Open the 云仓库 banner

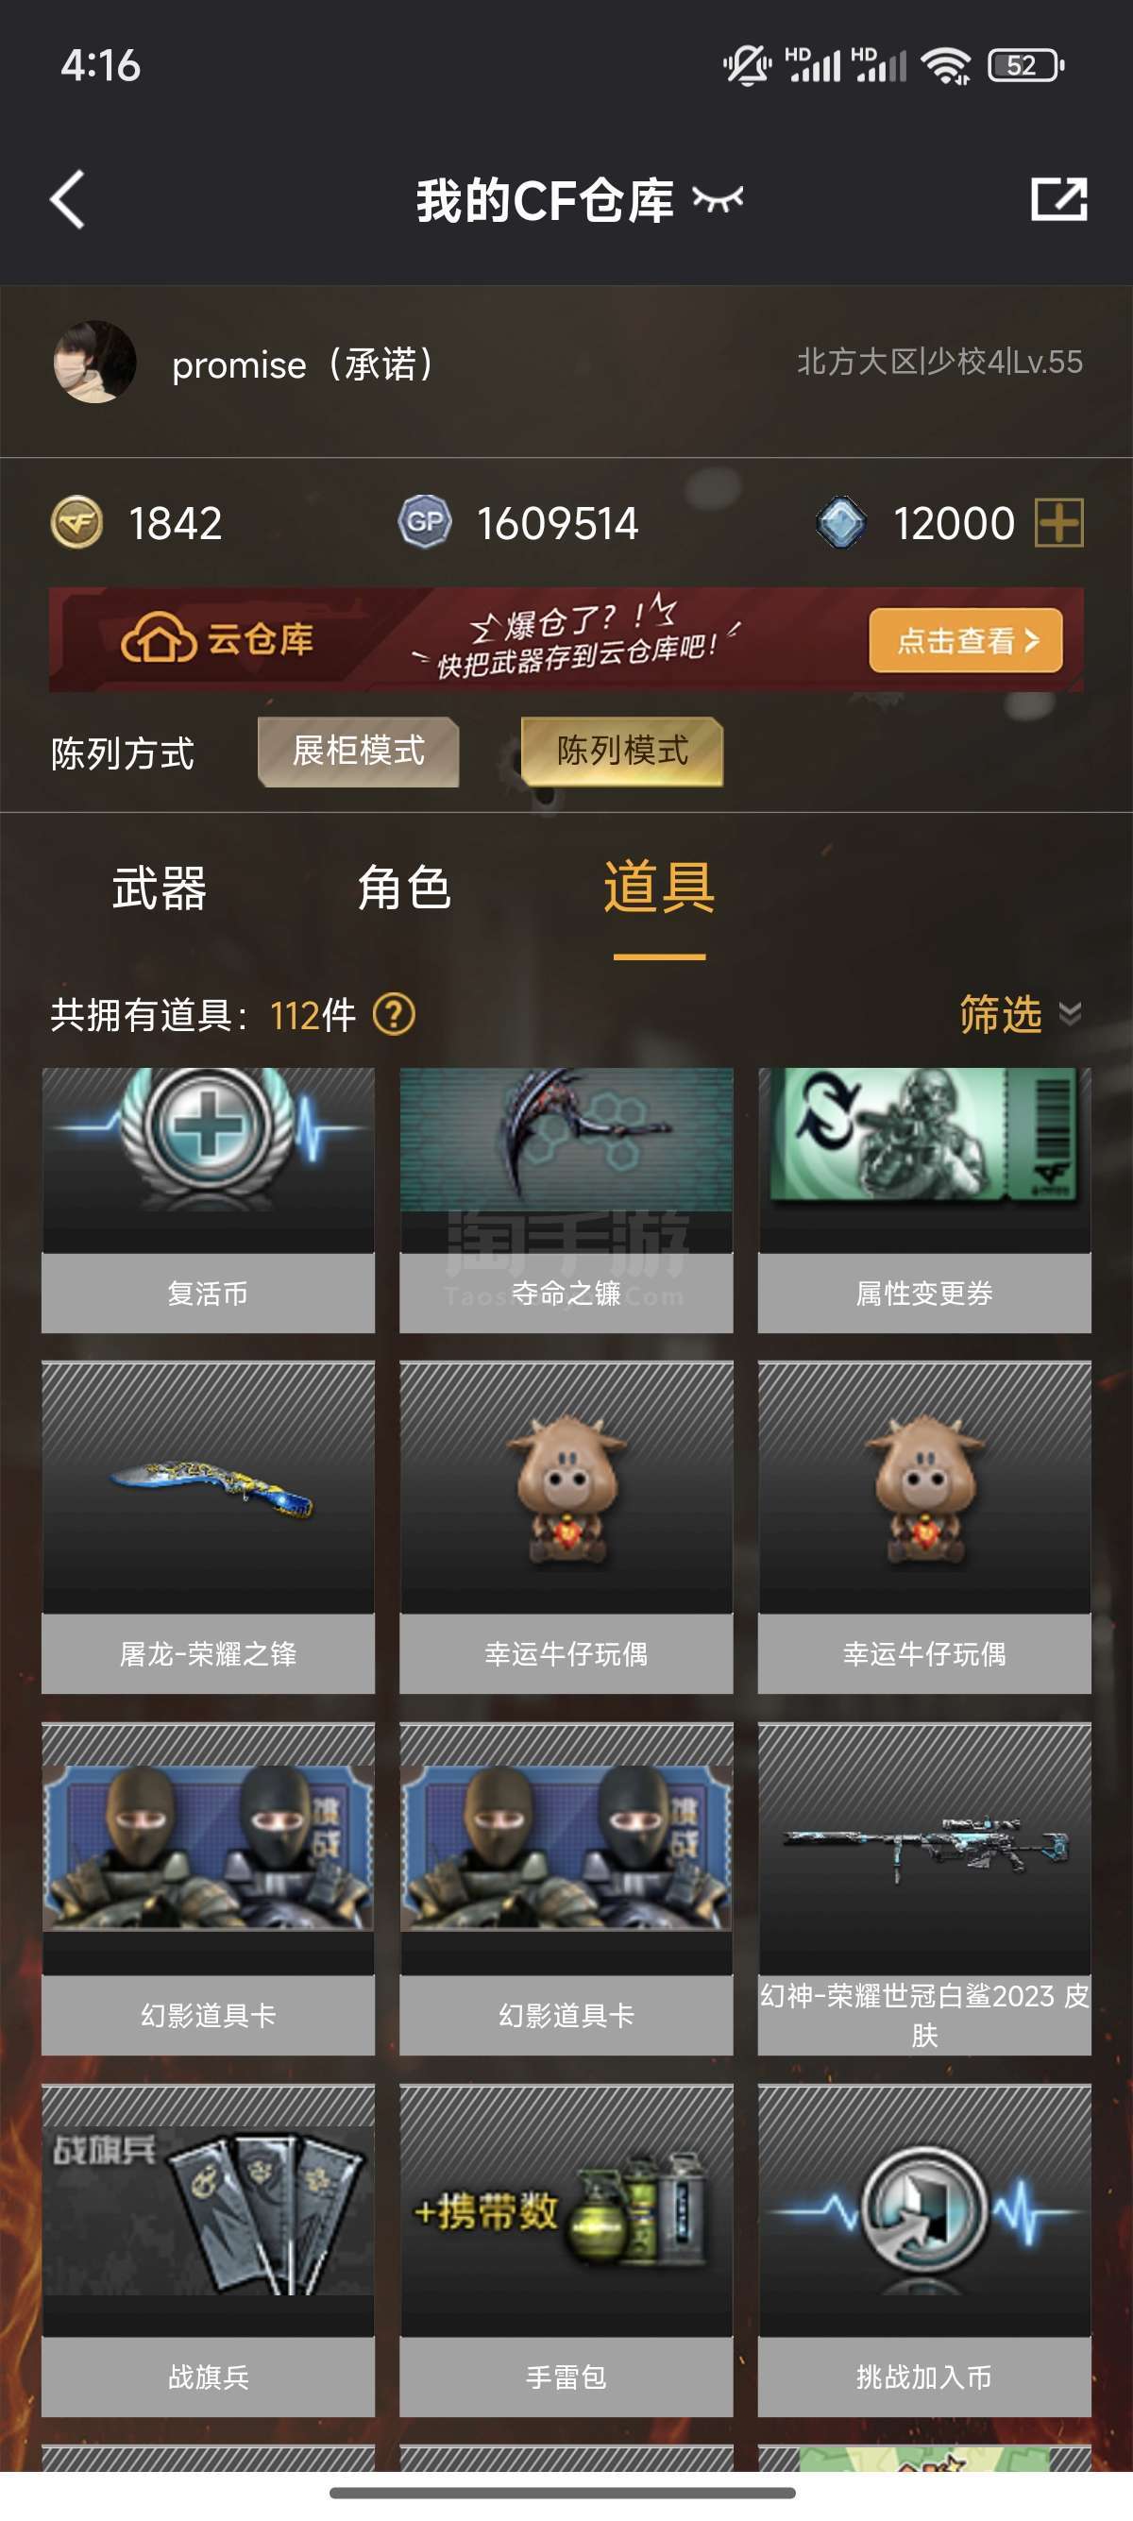coord(566,640)
